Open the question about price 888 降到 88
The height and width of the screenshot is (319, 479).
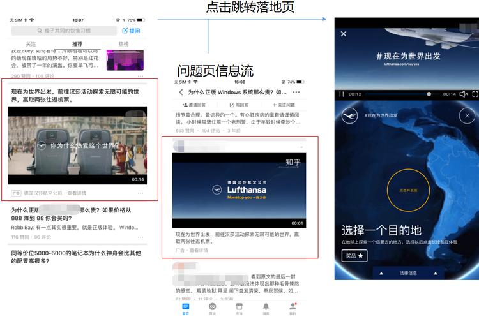pyautogui.click(x=71, y=214)
